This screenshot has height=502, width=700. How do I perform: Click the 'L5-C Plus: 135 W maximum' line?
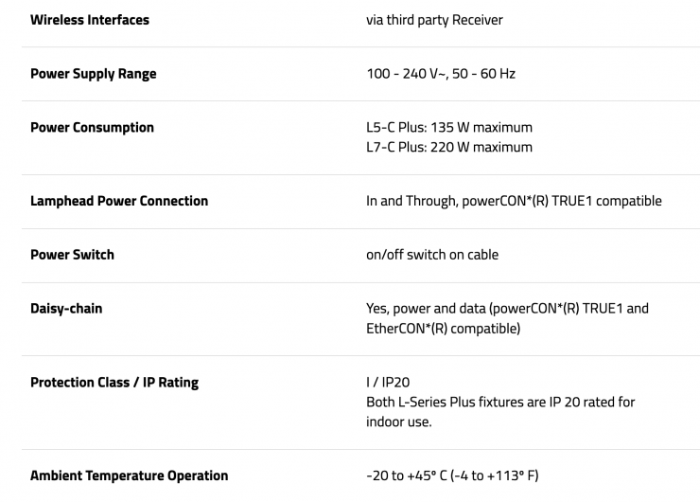[x=448, y=128]
